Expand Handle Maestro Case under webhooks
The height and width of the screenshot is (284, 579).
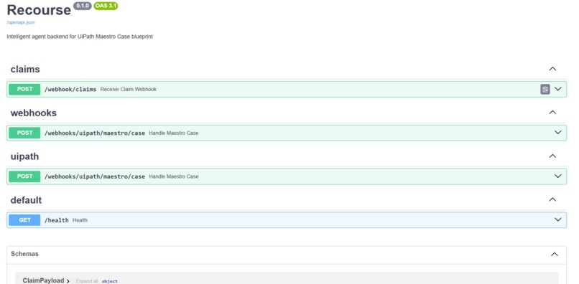pyautogui.click(x=558, y=133)
